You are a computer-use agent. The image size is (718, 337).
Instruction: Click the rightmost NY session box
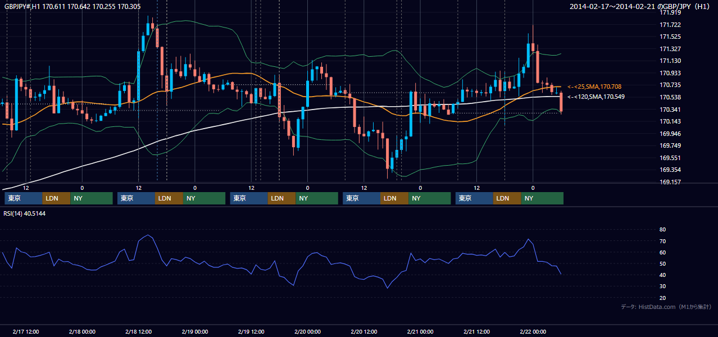pos(542,198)
